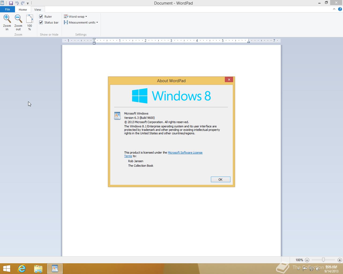Open Internet Explorer from the taskbar
This screenshot has height=274, width=343.
[x=22, y=269]
